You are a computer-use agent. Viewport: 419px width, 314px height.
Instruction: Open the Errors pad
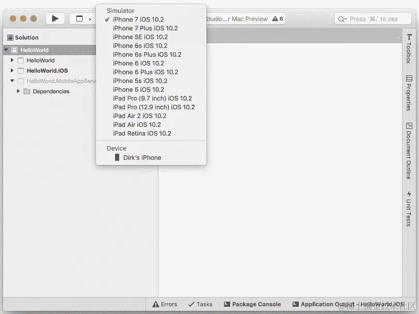165,304
